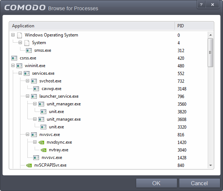223x191 pixels.
Task: Click the cavwp.exe process icon
Action: 36,89
